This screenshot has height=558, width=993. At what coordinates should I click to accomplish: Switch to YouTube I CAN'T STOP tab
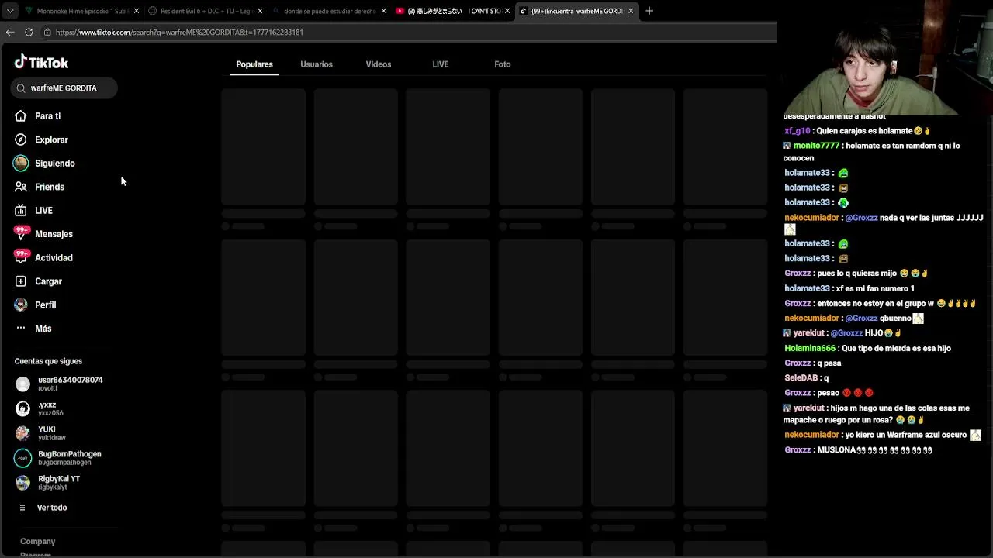click(x=452, y=11)
